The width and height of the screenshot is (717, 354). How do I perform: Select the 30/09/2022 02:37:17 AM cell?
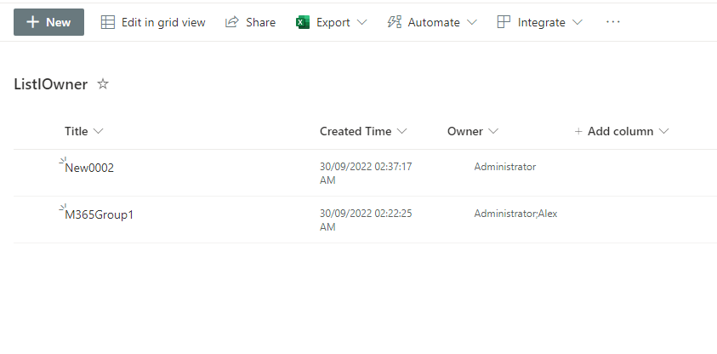pyautogui.click(x=366, y=174)
